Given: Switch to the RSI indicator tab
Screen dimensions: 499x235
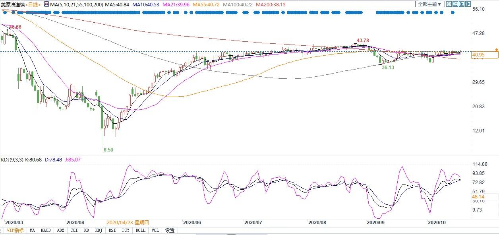Looking at the screenshot, I should tap(112, 230).
